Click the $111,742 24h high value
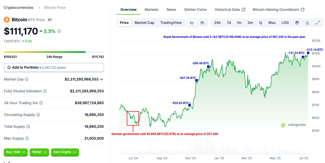The height and width of the screenshot is (163, 325). click(x=98, y=57)
